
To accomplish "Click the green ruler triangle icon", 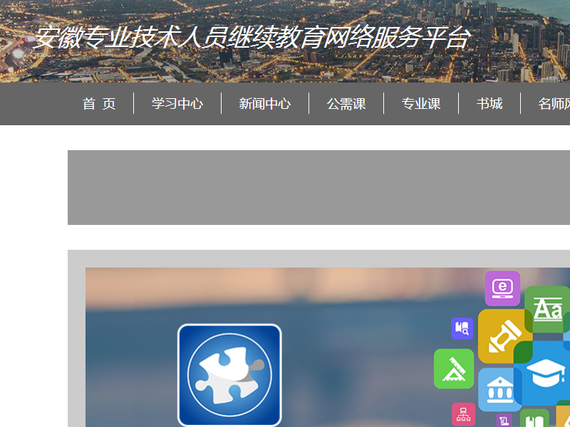I will click(x=454, y=369).
